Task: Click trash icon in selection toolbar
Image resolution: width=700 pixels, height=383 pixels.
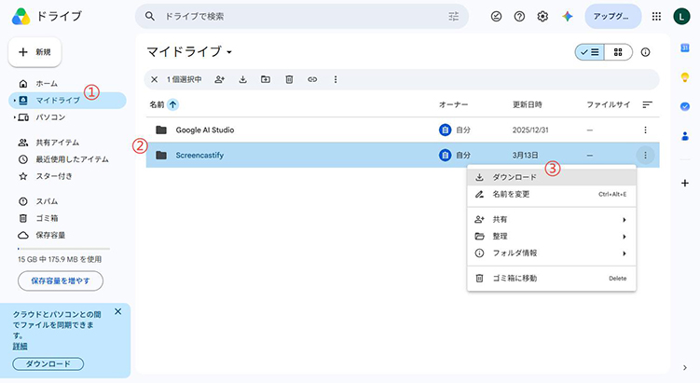Action: pos(289,79)
